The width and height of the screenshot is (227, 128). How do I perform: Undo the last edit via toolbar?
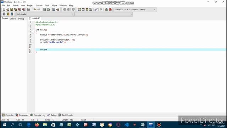click(35, 9)
